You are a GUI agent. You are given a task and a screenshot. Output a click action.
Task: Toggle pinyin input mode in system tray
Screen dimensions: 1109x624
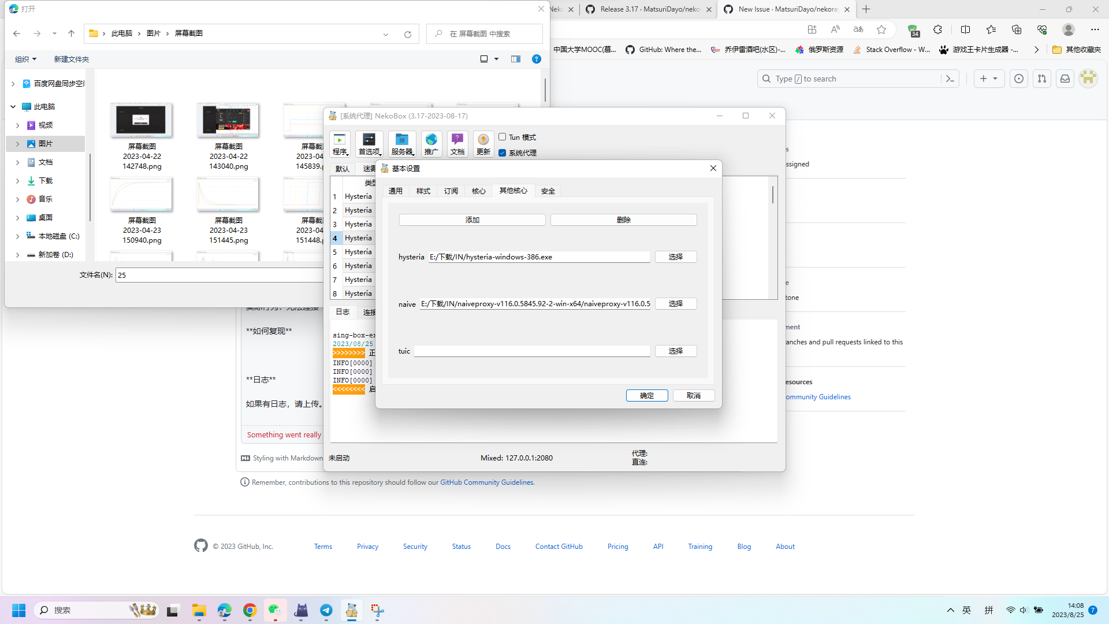[x=989, y=610]
